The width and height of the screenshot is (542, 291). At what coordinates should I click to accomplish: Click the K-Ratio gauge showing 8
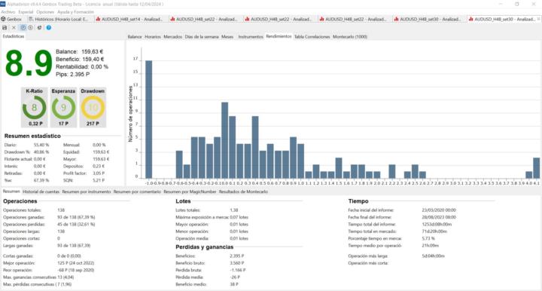tap(34, 108)
